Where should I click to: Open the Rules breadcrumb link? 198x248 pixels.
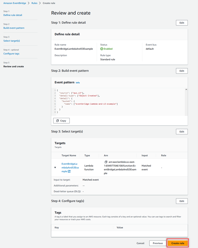34,3
